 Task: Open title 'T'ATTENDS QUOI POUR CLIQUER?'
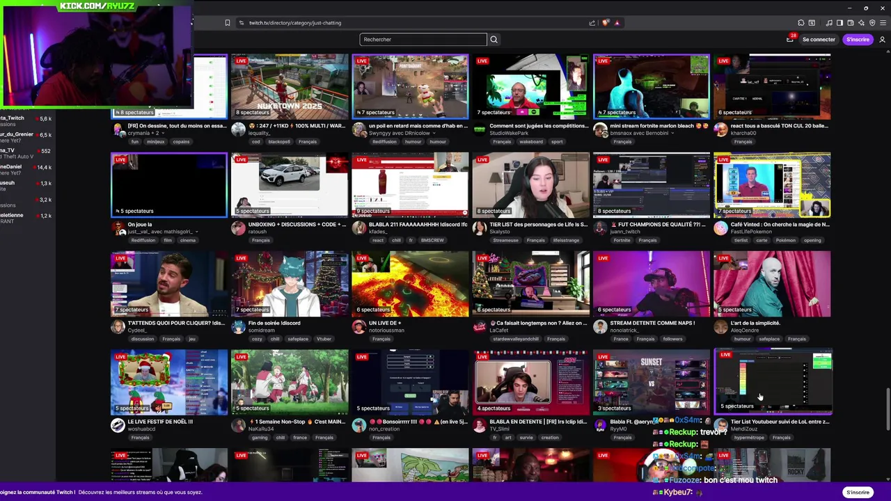tap(167, 323)
